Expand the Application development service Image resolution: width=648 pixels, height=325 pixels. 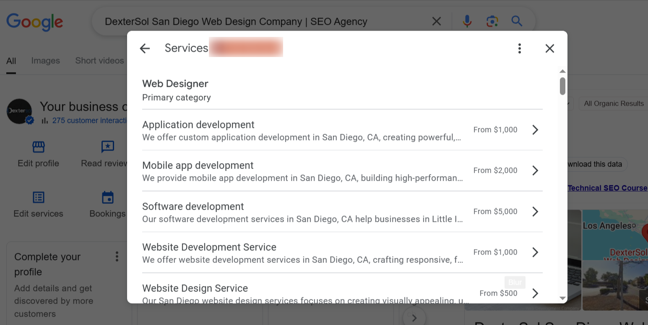[342, 130]
